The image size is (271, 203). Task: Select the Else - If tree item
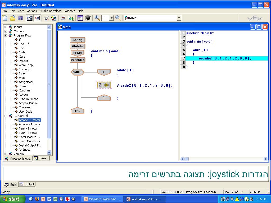click(x=24, y=44)
